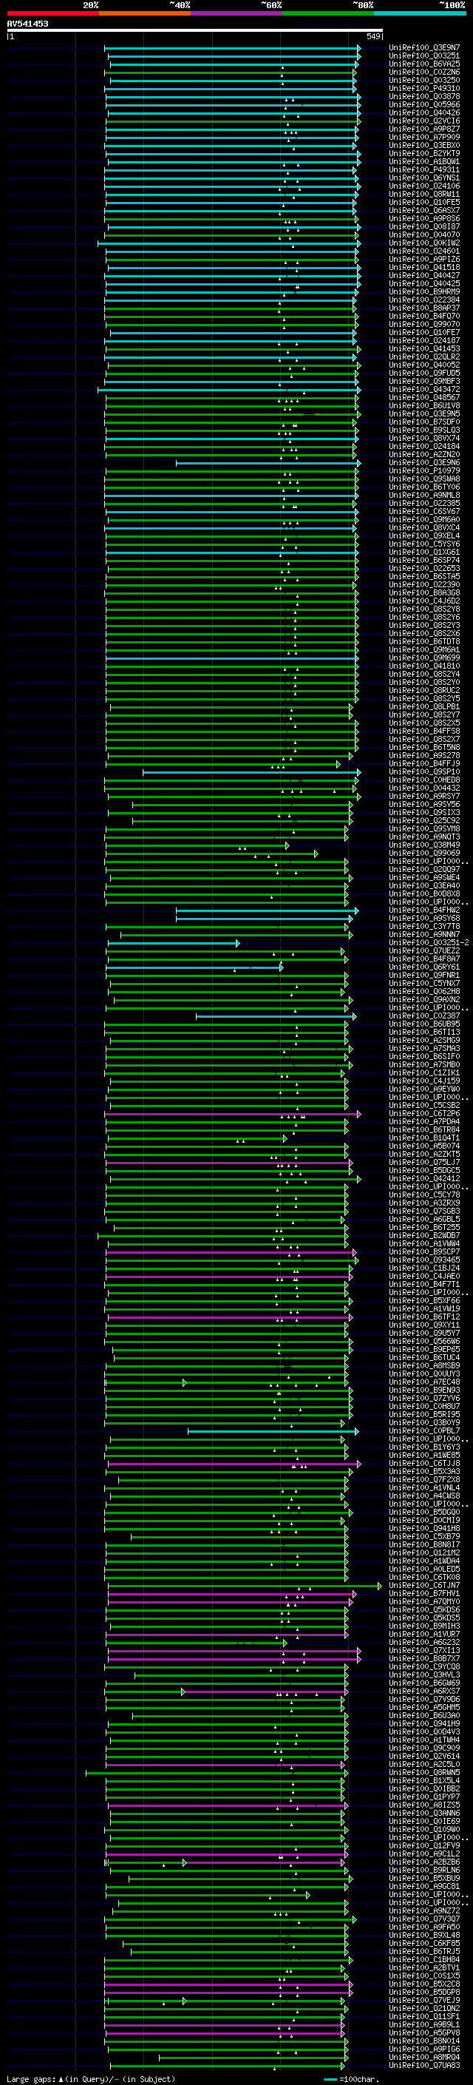Image resolution: width=473 pixels, height=2085 pixels.
Task: Select label UniRef100_B6UB95
Action: click(424, 1024)
